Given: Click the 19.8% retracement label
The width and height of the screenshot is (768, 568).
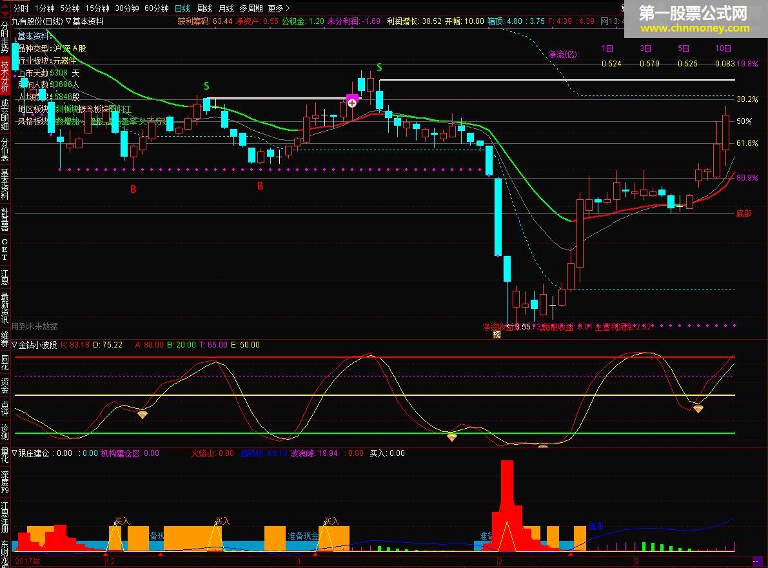Looking at the screenshot, I should click(747, 64).
